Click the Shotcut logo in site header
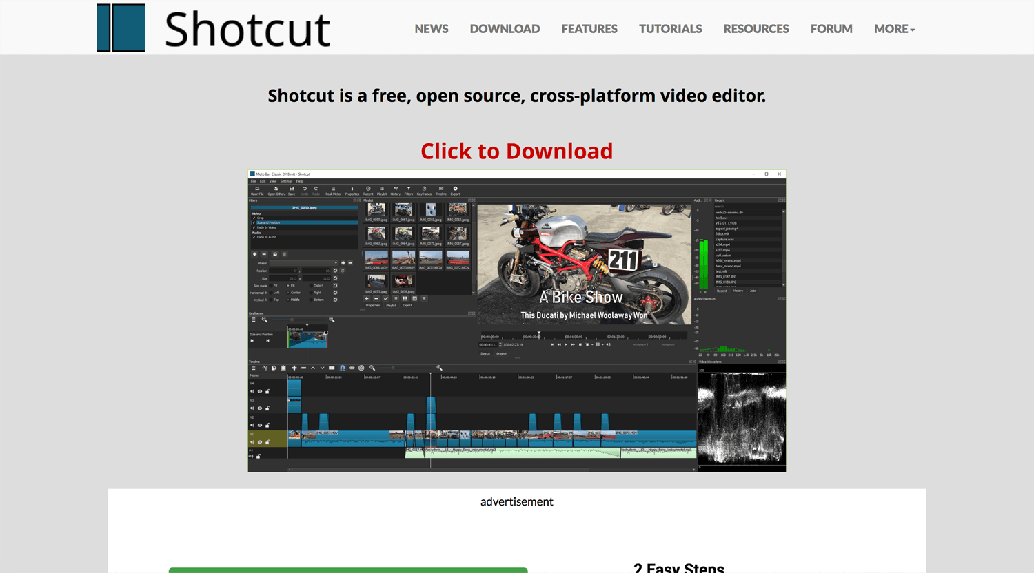The width and height of the screenshot is (1034, 573). point(214,28)
